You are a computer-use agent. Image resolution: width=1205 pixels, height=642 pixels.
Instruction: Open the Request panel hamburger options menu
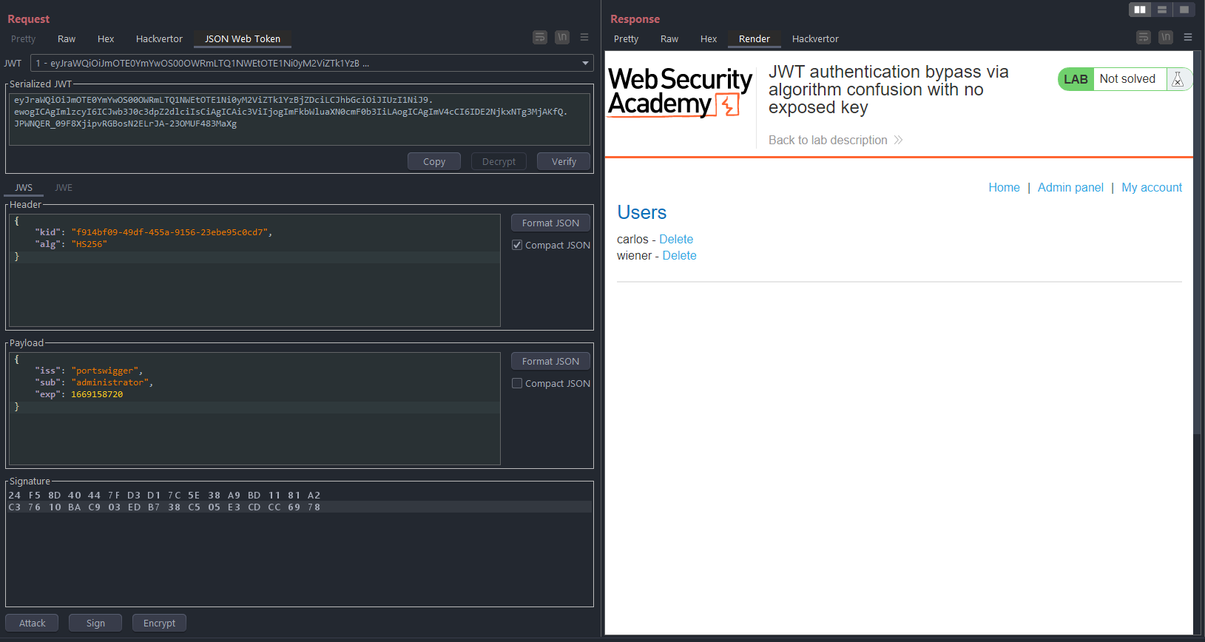point(584,37)
